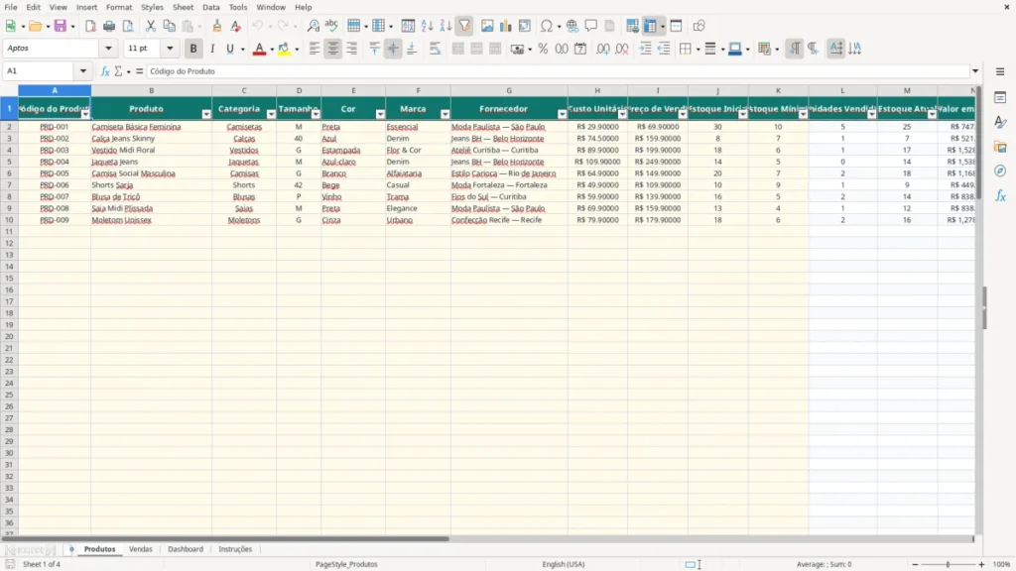Click the Sort Ascending toolbar icon
This screenshot has width=1016, height=571.
click(427, 26)
